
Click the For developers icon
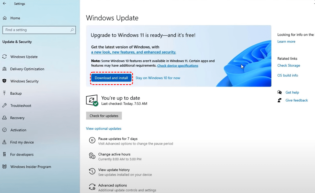tap(5, 154)
